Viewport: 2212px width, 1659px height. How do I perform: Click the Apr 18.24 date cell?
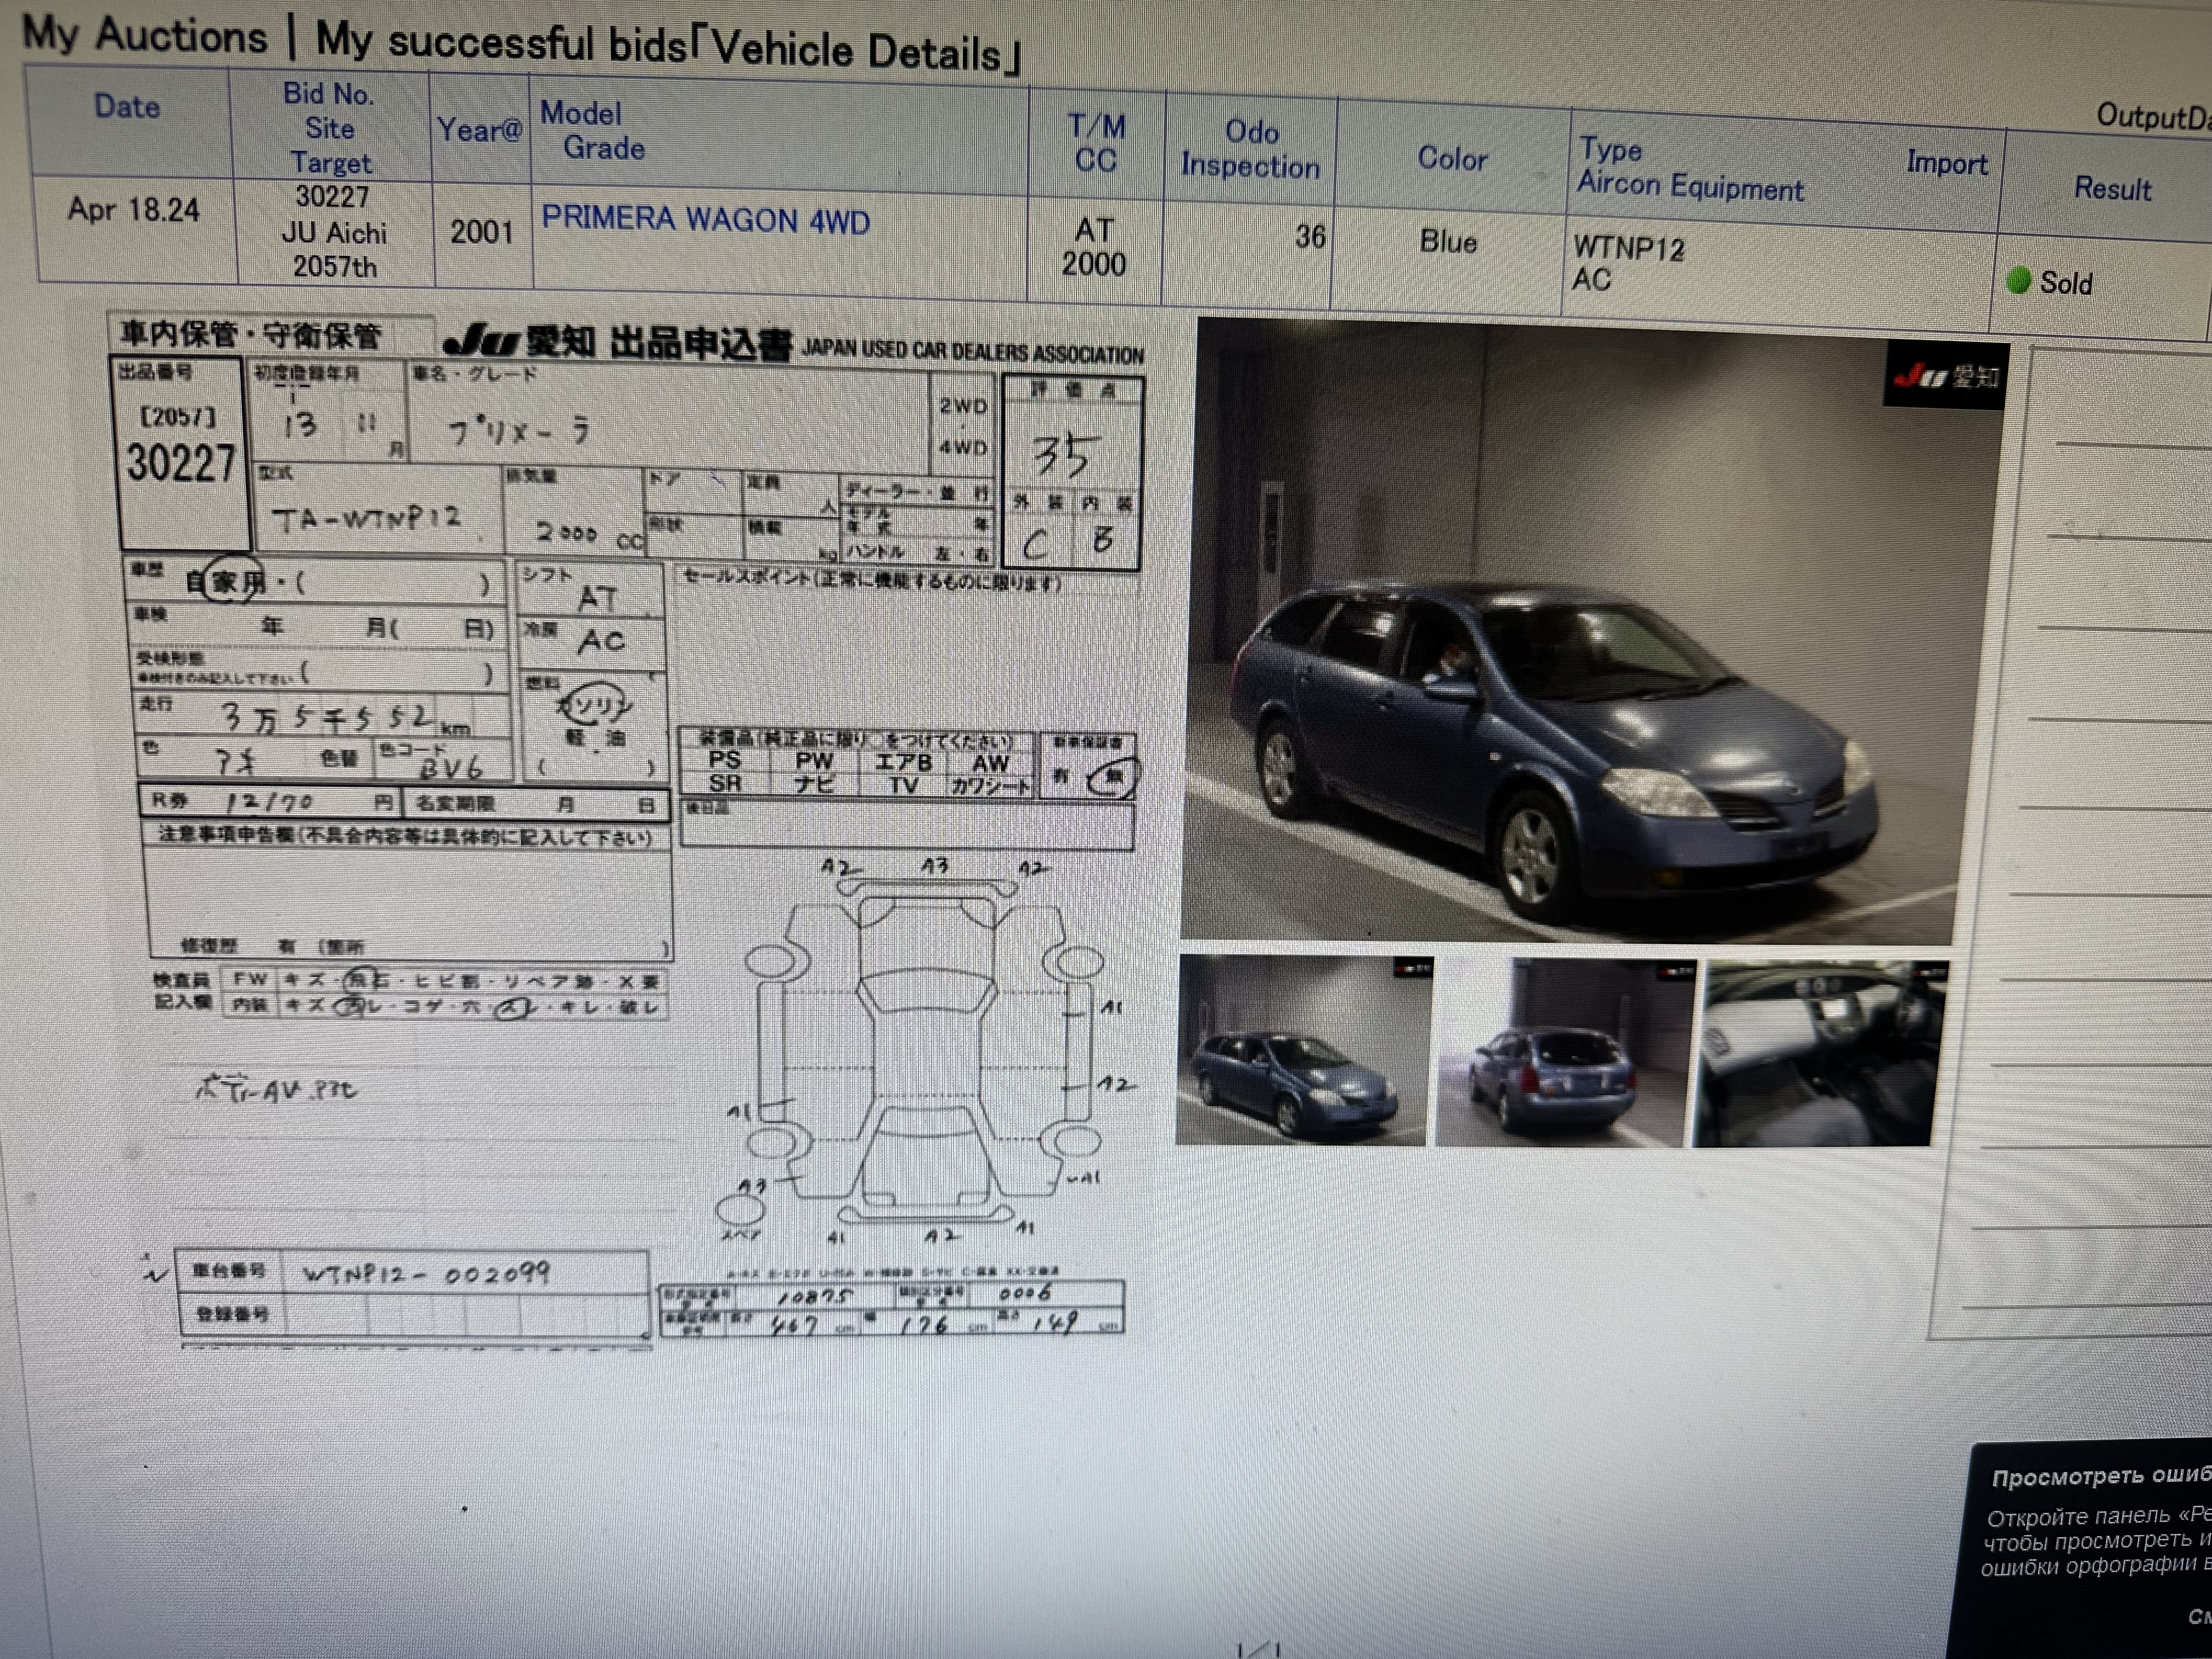(133, 209)
